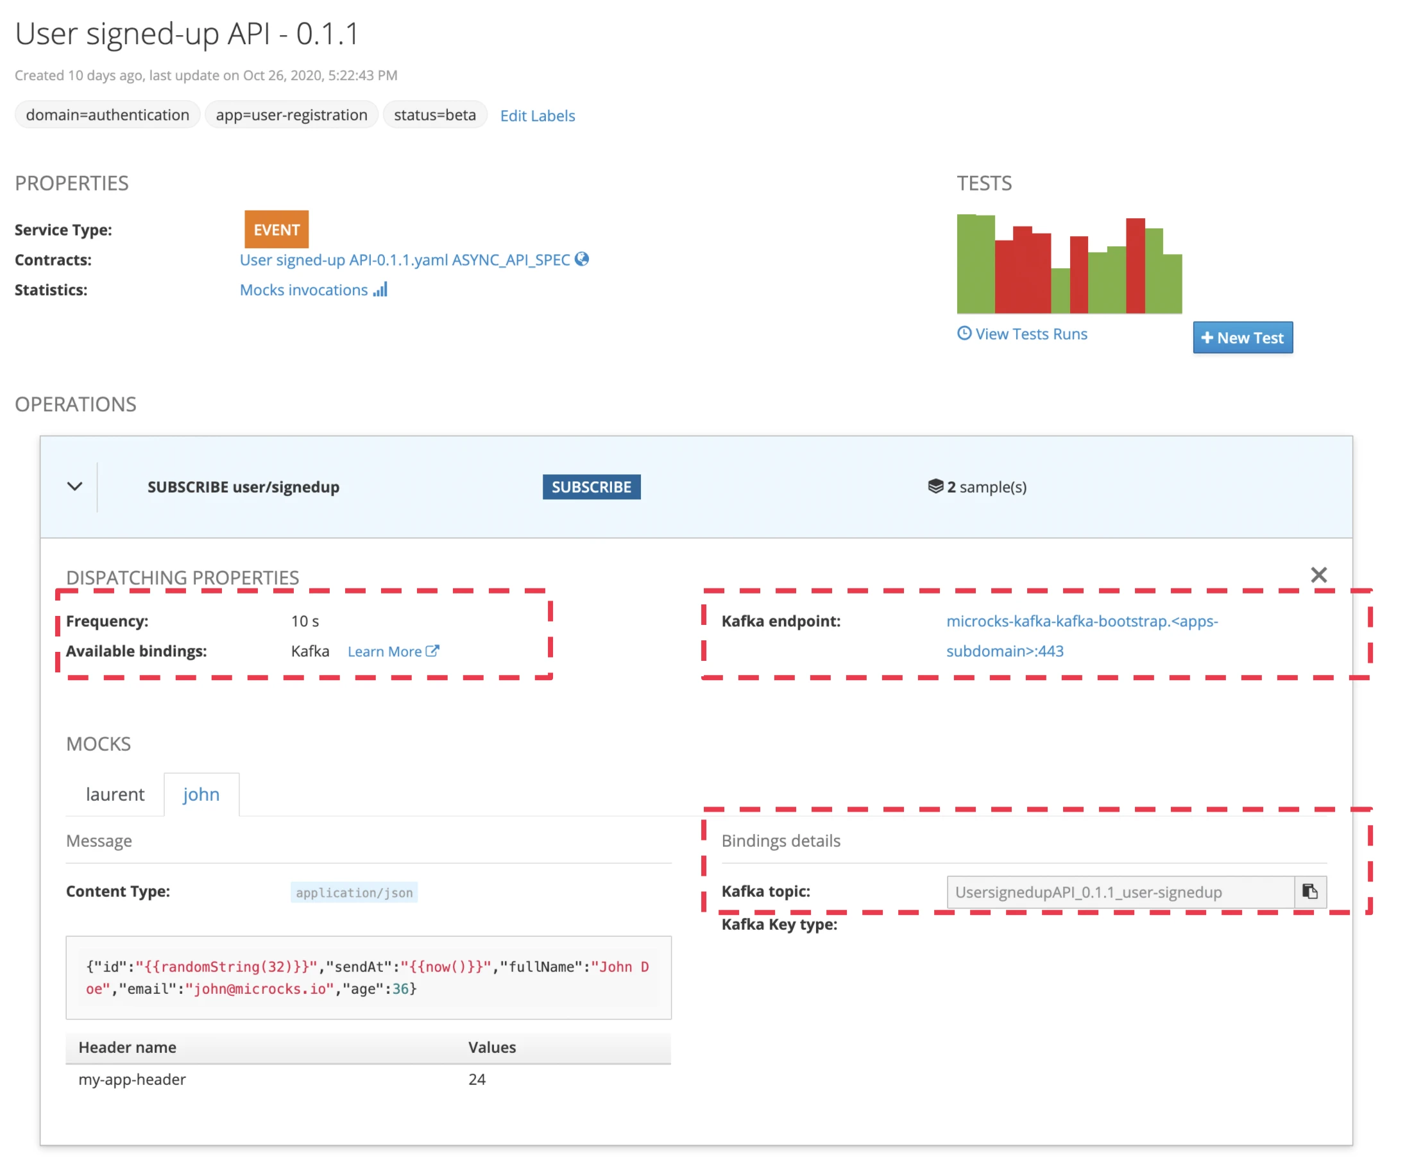
Task: Click the Kafka topic input field
Action: tap(1120, 892)
